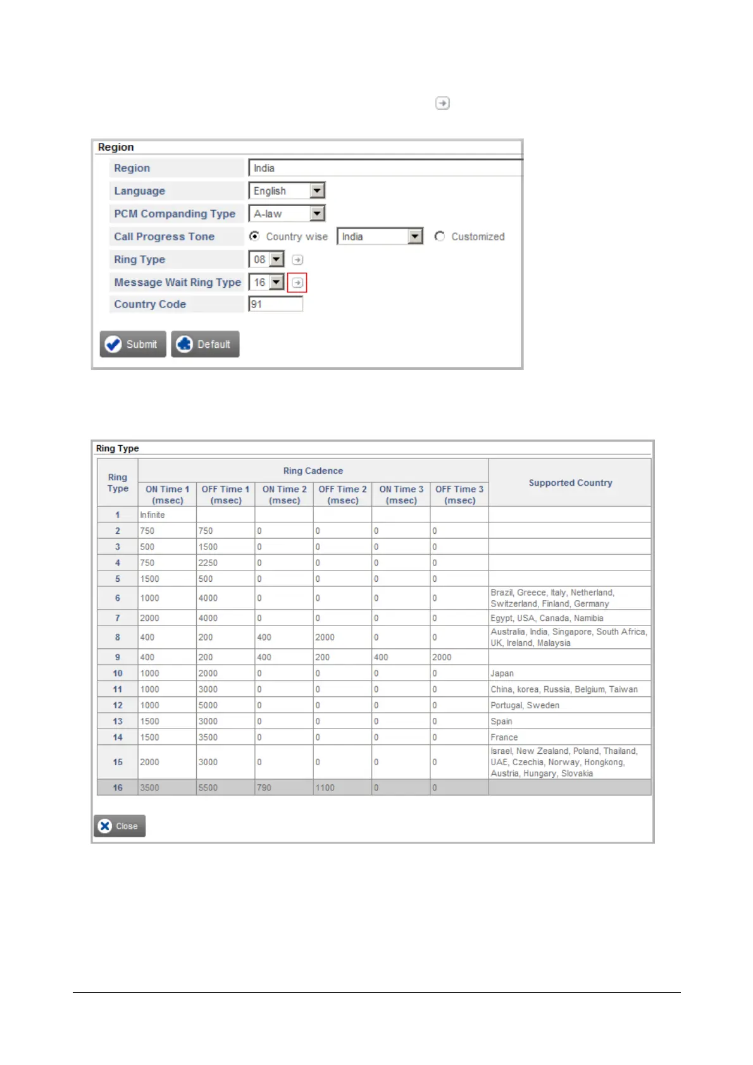This screenshot has width=753, height=1065.
Task: Click the Call Progress Tone label
Action: click(164, 237)
